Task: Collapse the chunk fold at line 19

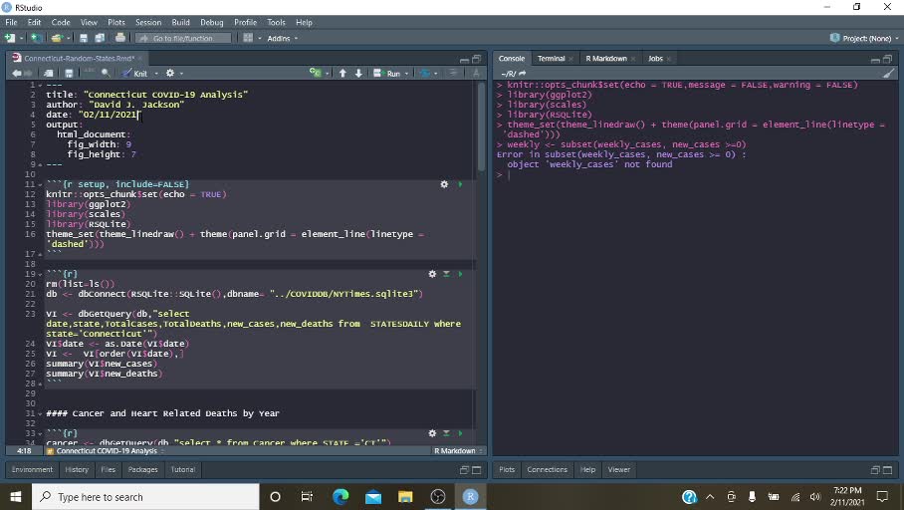Action: click(x=40, y=274)
